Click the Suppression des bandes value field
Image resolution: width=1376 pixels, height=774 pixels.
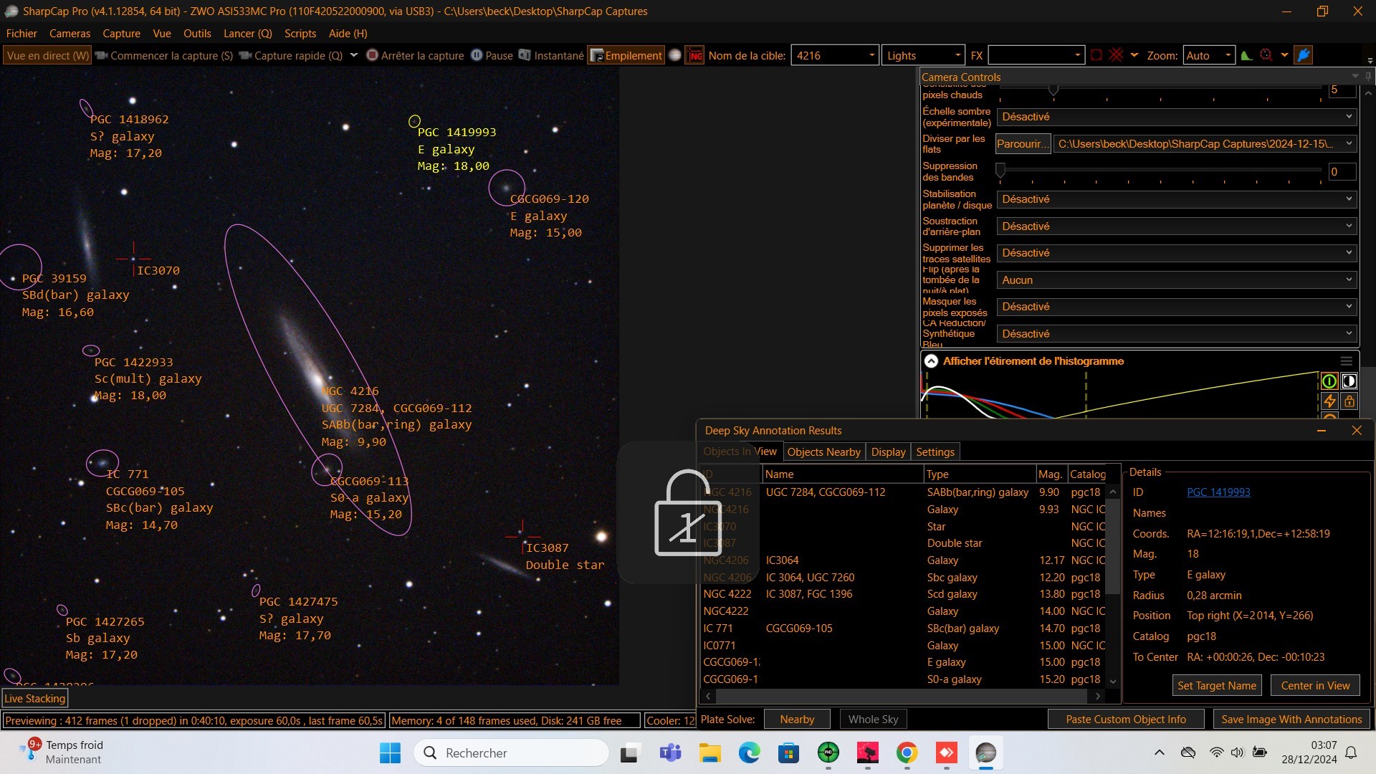1342,172
